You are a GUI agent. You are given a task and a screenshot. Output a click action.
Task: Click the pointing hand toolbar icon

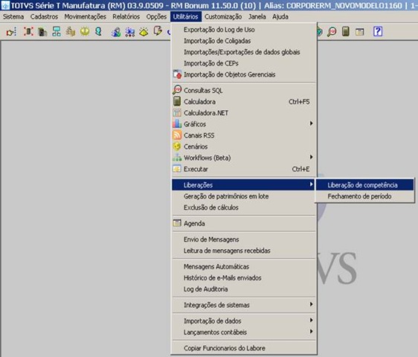tap(11, 32)
